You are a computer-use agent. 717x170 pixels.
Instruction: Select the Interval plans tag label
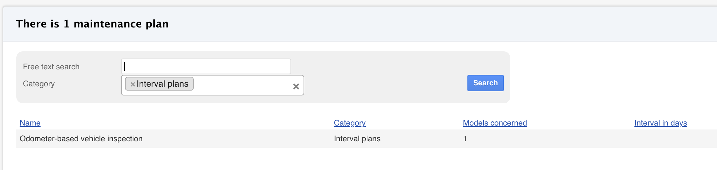(162, 84)
